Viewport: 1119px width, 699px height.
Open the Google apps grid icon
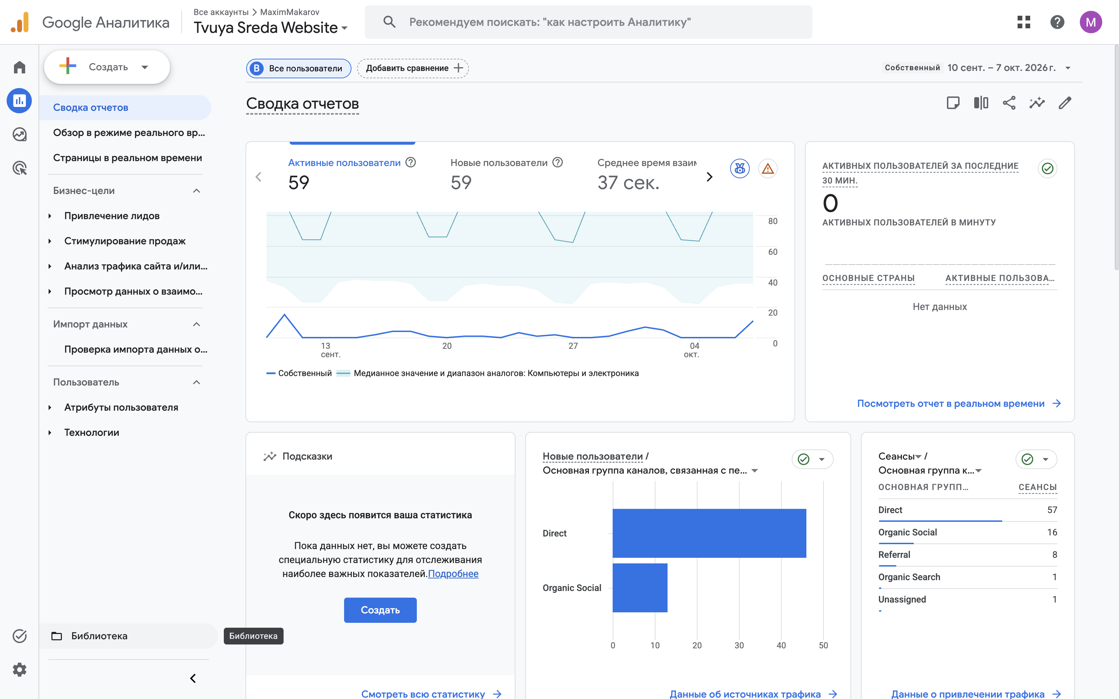coord(1024,22)
